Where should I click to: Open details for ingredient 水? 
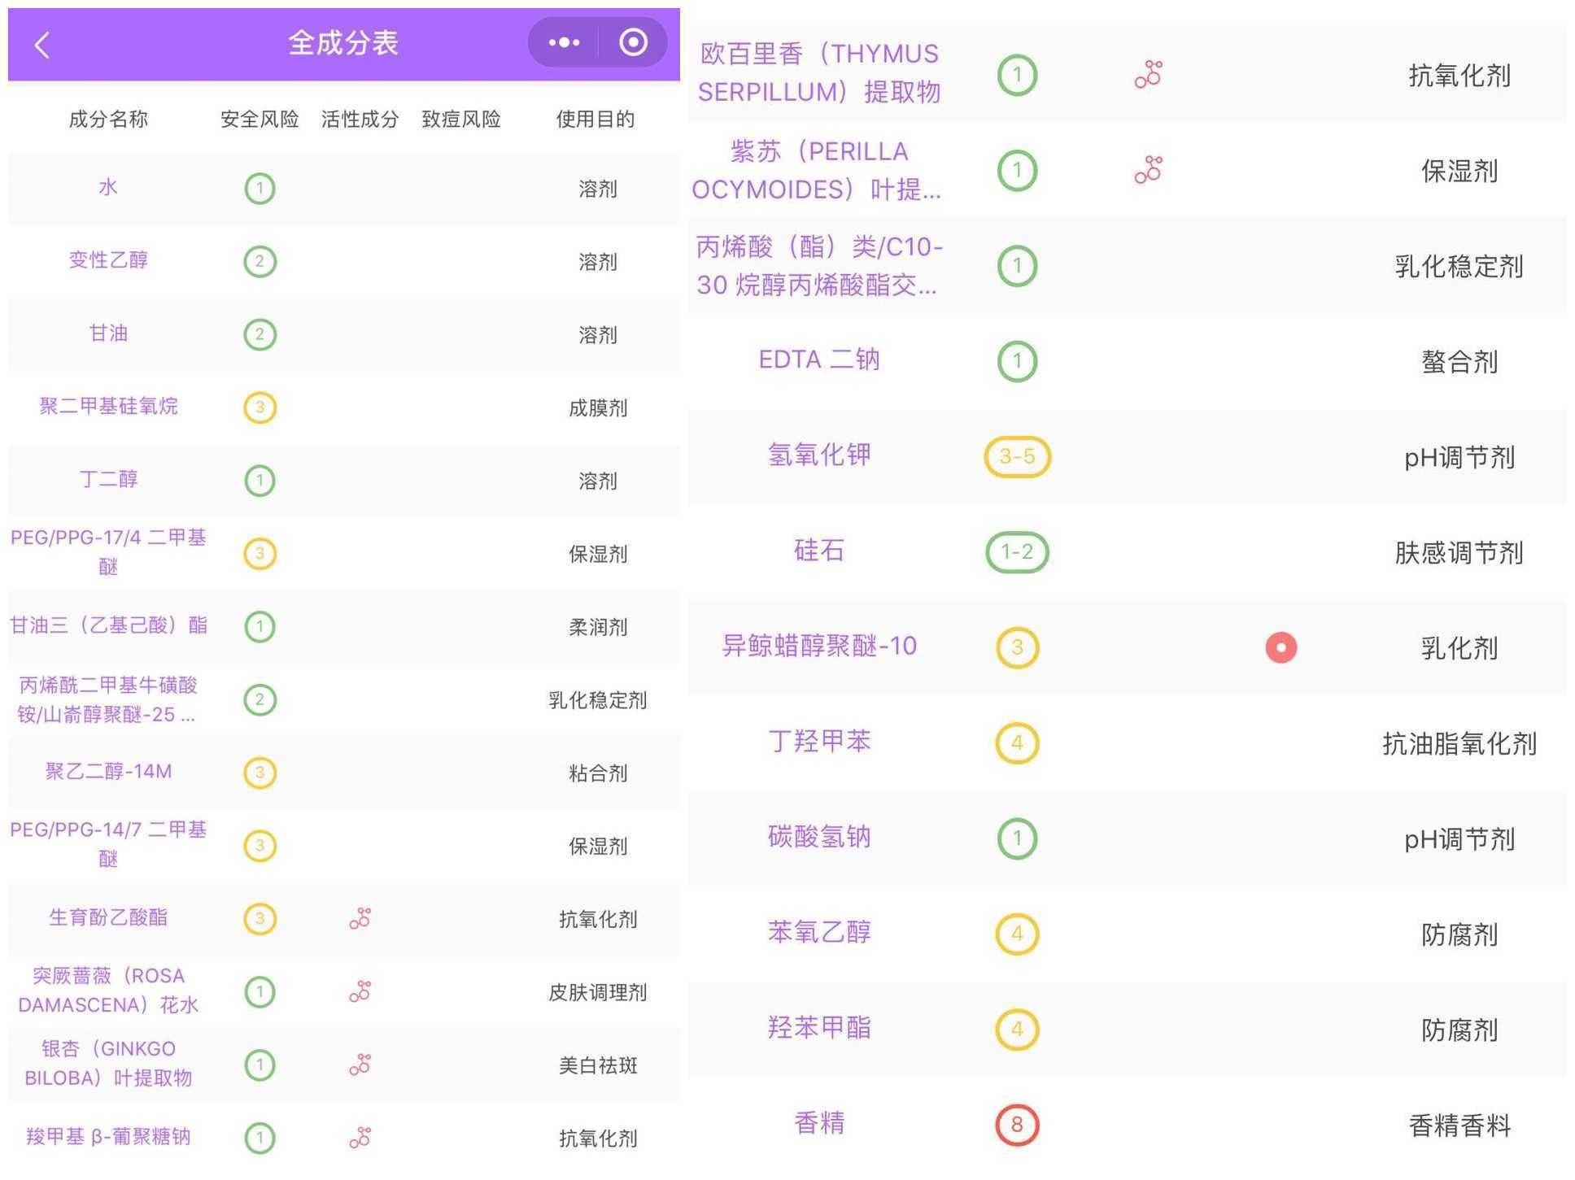click(x=108, y=187)
